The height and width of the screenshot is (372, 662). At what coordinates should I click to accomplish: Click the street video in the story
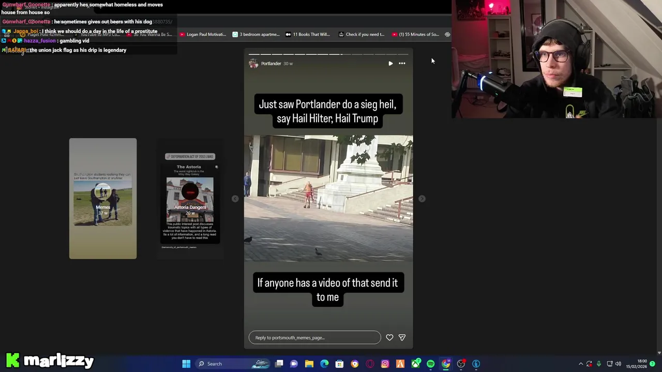(x=328, y=198)
